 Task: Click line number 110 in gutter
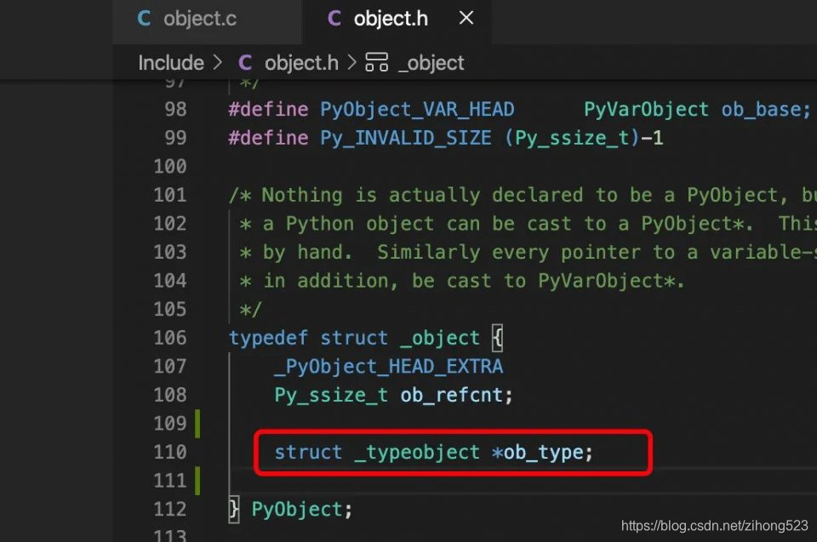pyautogui.click(x=170, y=453)
